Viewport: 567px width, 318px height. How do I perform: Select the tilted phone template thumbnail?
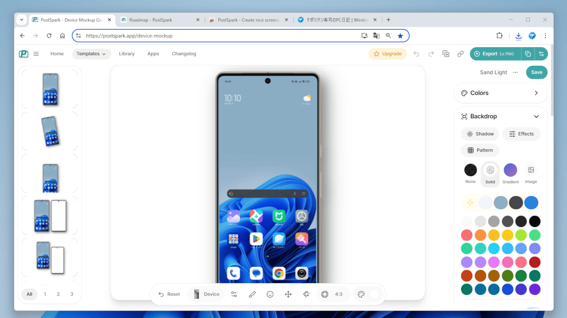50,131
